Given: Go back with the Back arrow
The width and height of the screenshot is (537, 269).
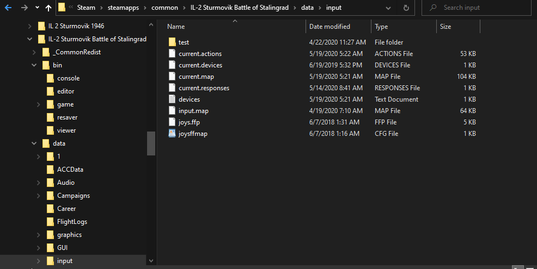Looking at the screenshot, I should 8,8.
